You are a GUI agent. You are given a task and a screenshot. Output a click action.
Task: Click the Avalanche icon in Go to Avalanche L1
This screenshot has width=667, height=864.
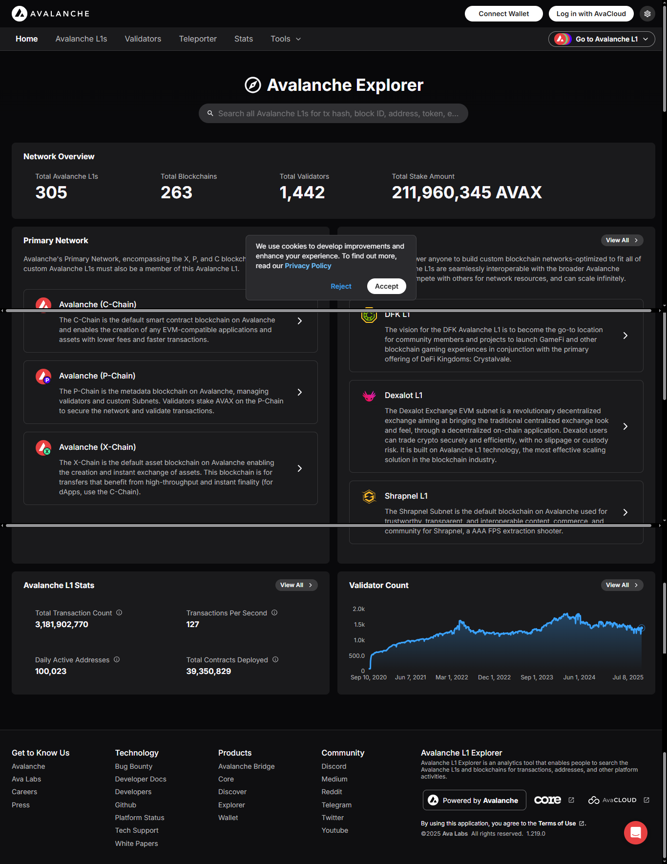pos(562,39)
